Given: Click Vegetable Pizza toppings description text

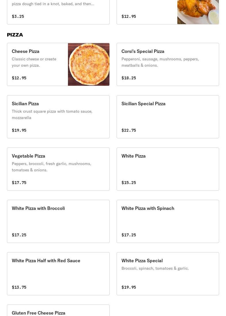Looking at the screenshot, I should [51, 167].
